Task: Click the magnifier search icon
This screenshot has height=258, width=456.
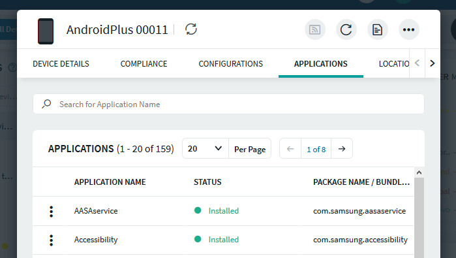Action: [46, 104]
